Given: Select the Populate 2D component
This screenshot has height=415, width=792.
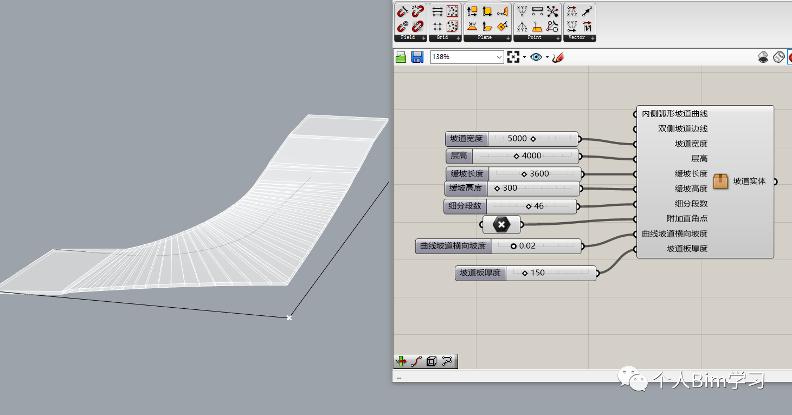Looking at the screenshot, I should tap(453, 11).
